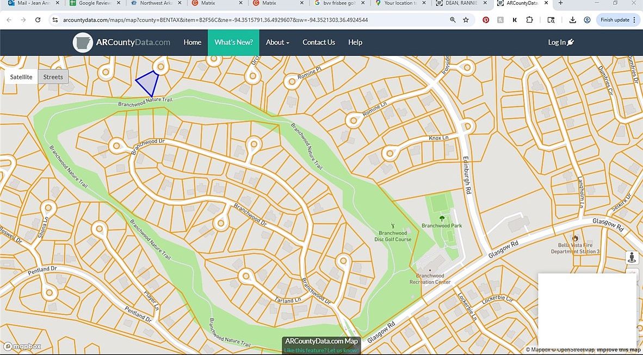Open the Chrome profile avatar icon
The image size is (643, 355).
pyautogui.click(x=587, y=20)
